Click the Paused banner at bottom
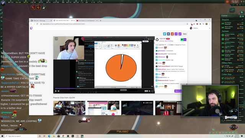 pos(122,131)
